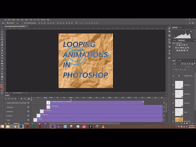This screenshot has width=196, height=147.
Task: Select the Horizontal Type tool
Action: 2,66
